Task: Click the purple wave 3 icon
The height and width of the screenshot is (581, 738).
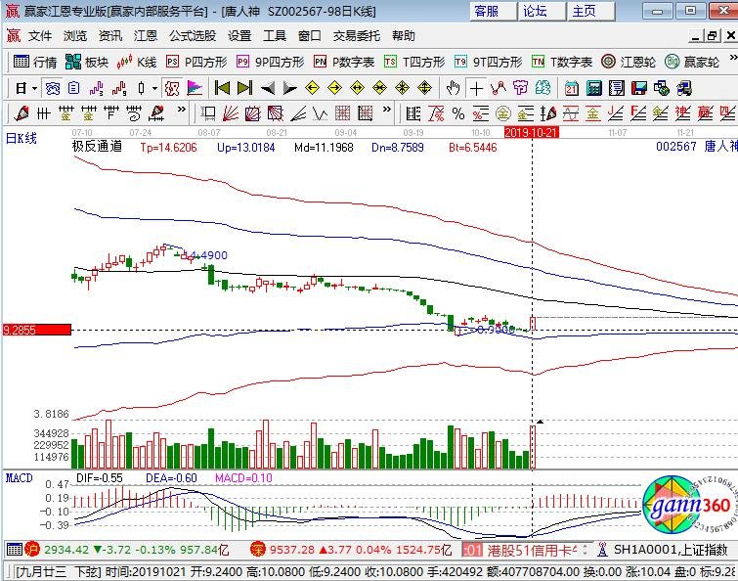Action: click(96, 88)
